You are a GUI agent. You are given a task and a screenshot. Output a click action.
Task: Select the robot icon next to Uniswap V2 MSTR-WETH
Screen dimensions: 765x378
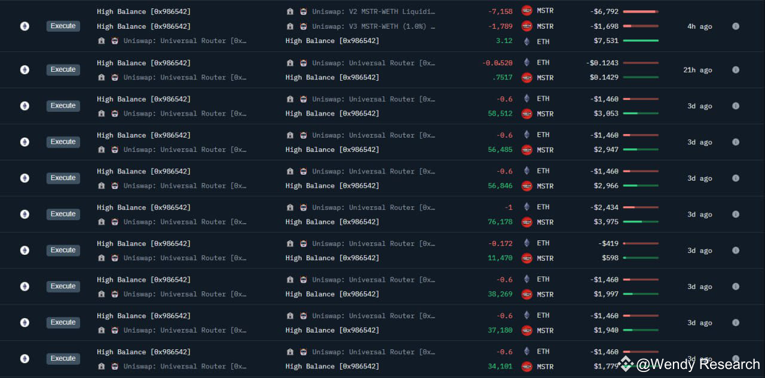[303, 11]
